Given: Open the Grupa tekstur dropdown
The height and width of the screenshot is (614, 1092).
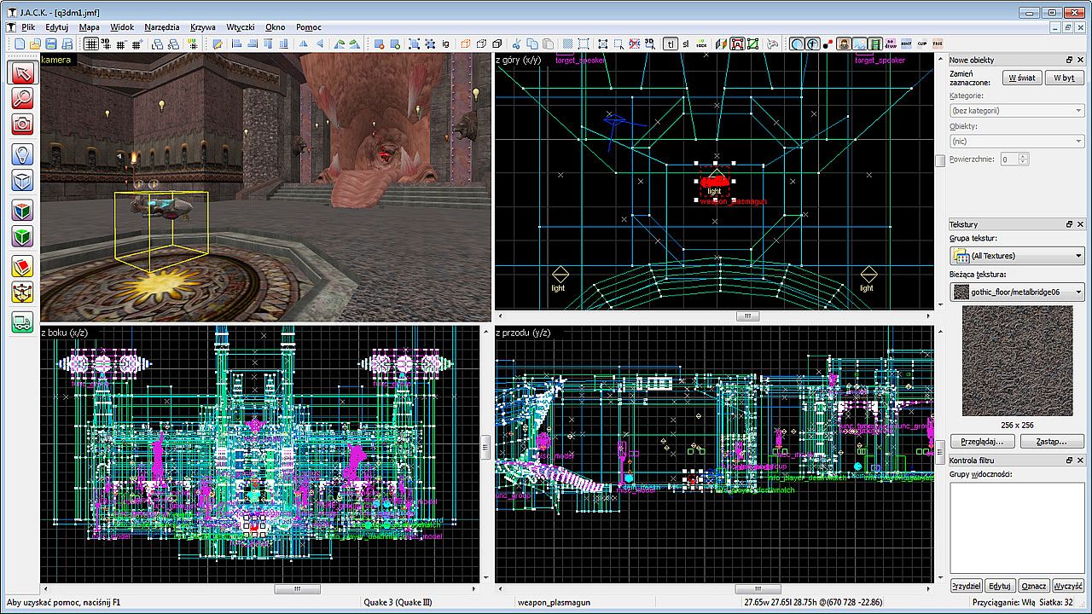Looking at the screenshot, I should [x=1017, y=256].
